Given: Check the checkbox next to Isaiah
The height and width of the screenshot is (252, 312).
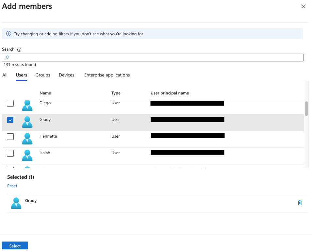Looking at the screenshot, I should tap(10, 153).
